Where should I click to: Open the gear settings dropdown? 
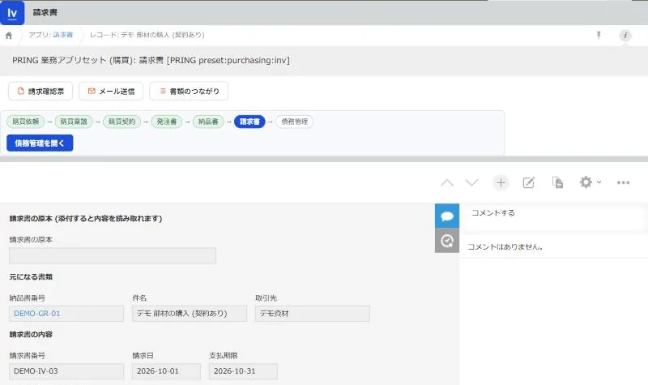[590, 182]
